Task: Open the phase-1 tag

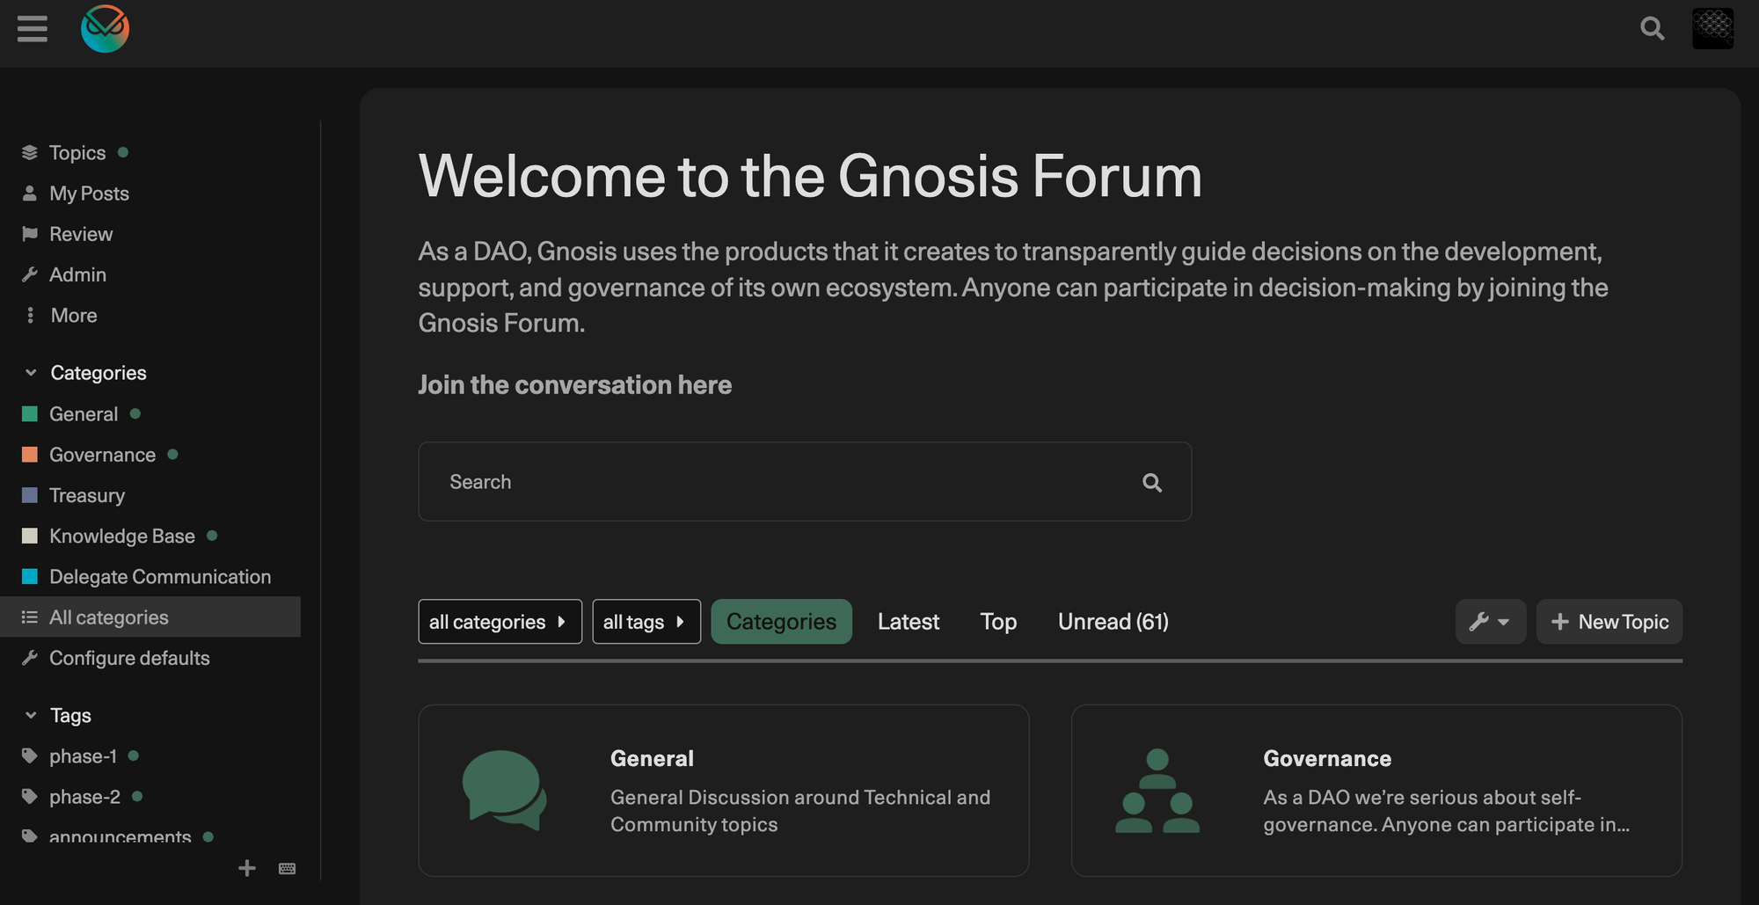Action: pyautogui.click(x=83, y=756)
